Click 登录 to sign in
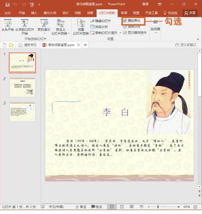The height and width of the screenshot is (214, 202). [x=146, y=4]
